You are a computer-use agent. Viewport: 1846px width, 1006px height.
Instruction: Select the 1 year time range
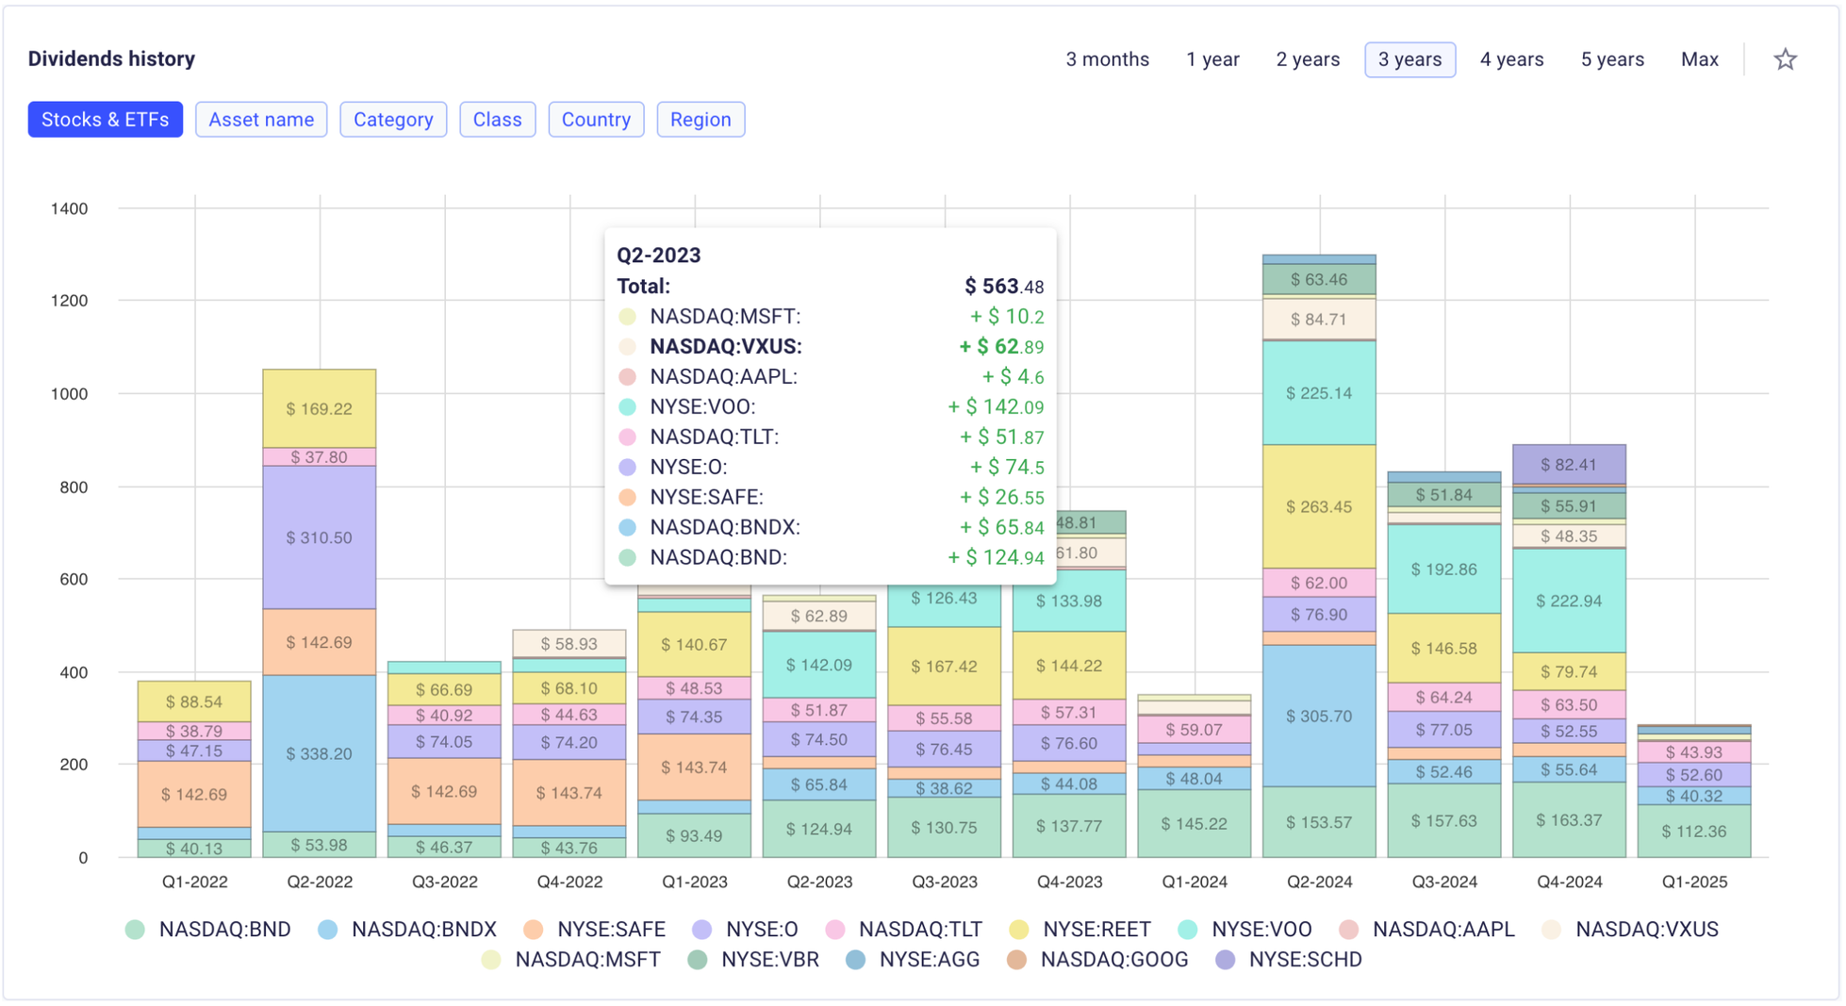(x=1212, y=59)
